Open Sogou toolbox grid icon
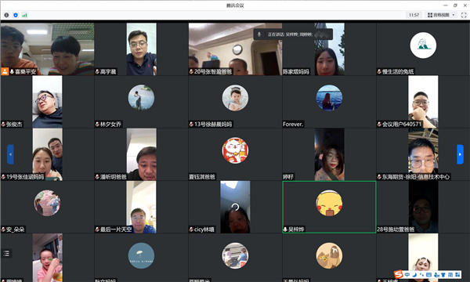 (x=457, y=274)
